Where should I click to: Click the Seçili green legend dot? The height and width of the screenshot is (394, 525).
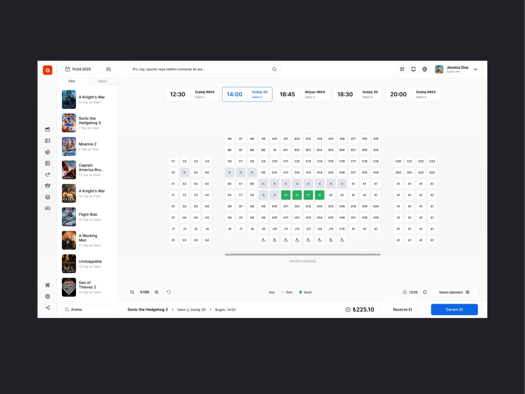tap(300, 292)
